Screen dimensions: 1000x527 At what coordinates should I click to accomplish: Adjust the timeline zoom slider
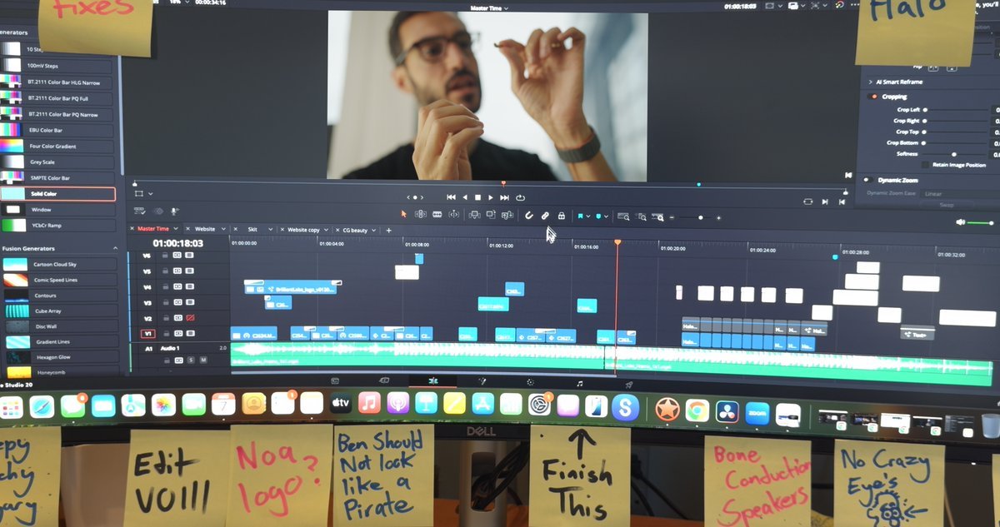700,217
